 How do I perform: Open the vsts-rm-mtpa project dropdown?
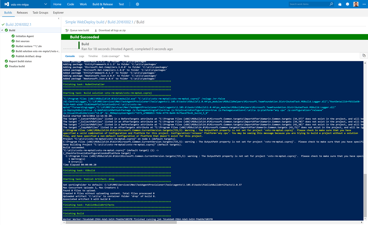[45, 4]
